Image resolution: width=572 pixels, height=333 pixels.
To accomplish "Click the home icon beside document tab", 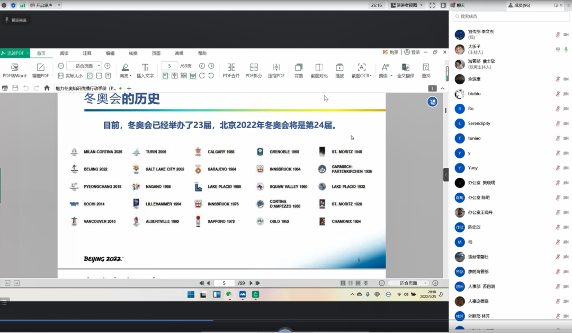I will [x=47, y=88].
